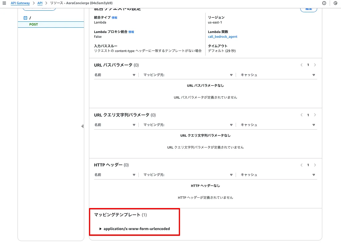Viewport: 341px width, 244px height.
Task: Sort URL パスパラメータ table by 名前
Action: point(134,75)
